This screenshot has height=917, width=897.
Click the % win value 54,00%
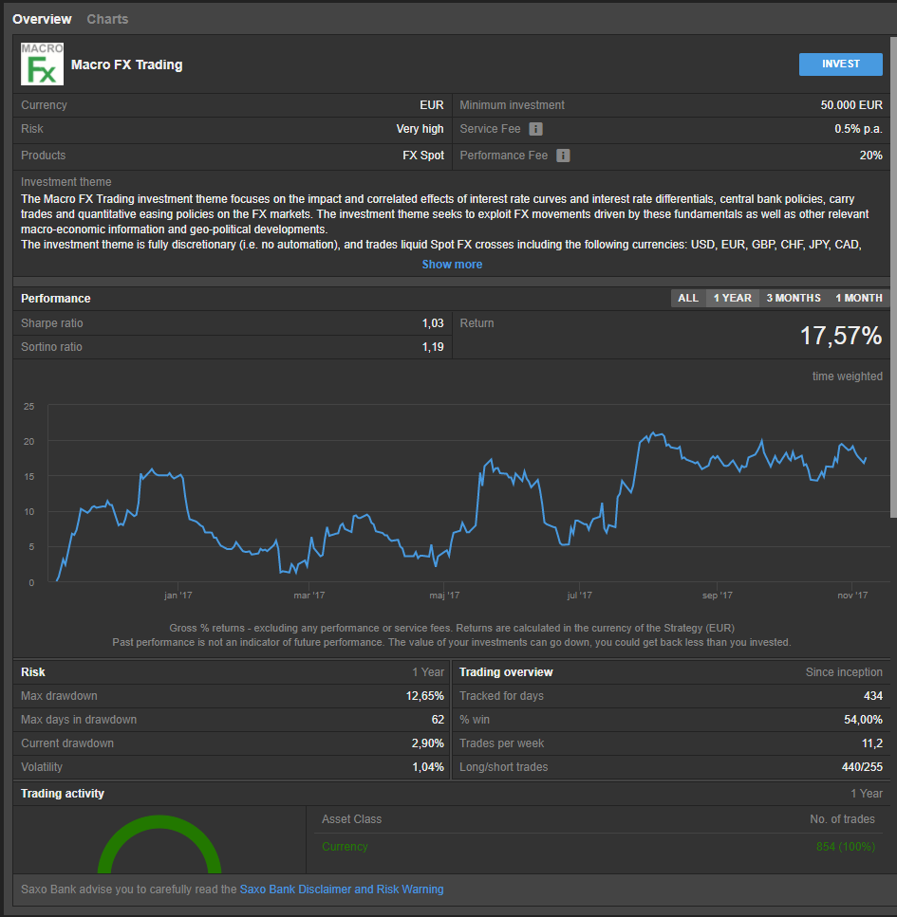[x=863, y=720]
